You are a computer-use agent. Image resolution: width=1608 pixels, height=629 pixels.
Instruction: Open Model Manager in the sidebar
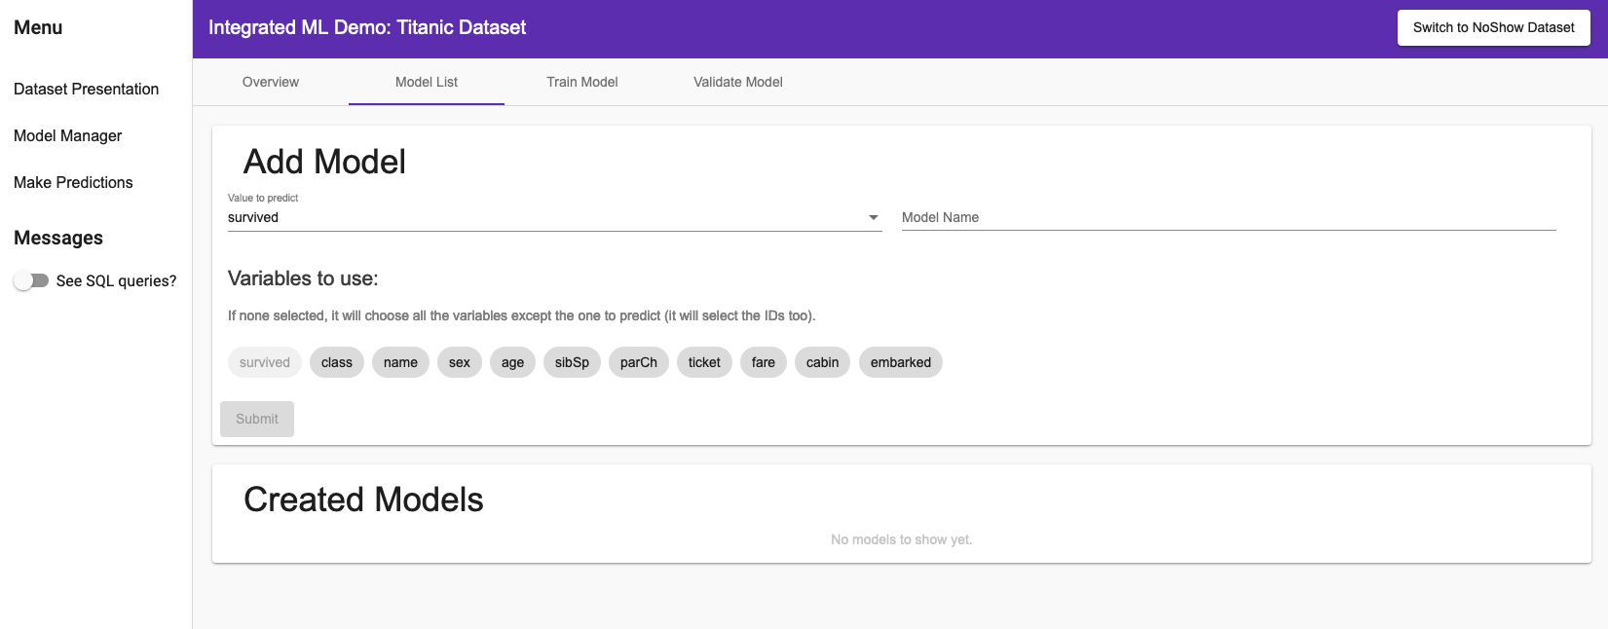pyautogui.click(x=67, y=135)
